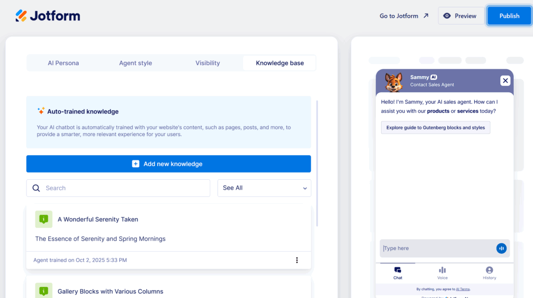Open the History tab in chat
The image size is (533, 298).
[489, 273]
